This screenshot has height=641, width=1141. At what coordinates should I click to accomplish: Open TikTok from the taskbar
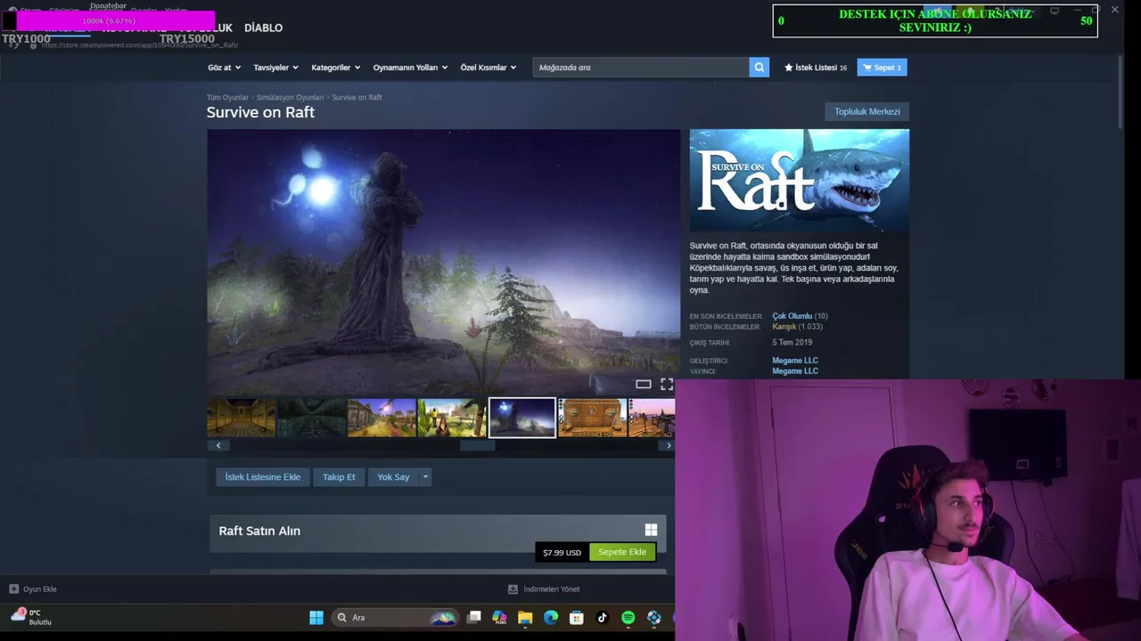603,617
